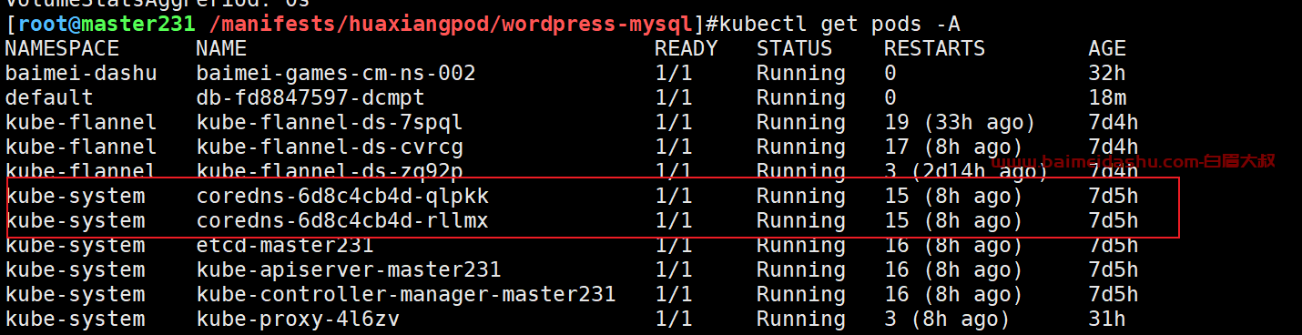
Task: Click the default namespace entry
Action: (x=49, y=97)
